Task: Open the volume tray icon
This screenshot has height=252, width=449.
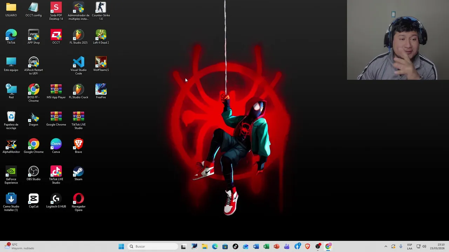Action: [x=424, y=246]
